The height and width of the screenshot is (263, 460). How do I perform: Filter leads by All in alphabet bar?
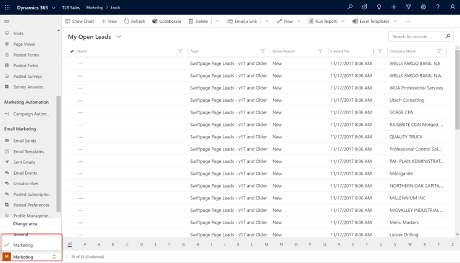point(70,244)
